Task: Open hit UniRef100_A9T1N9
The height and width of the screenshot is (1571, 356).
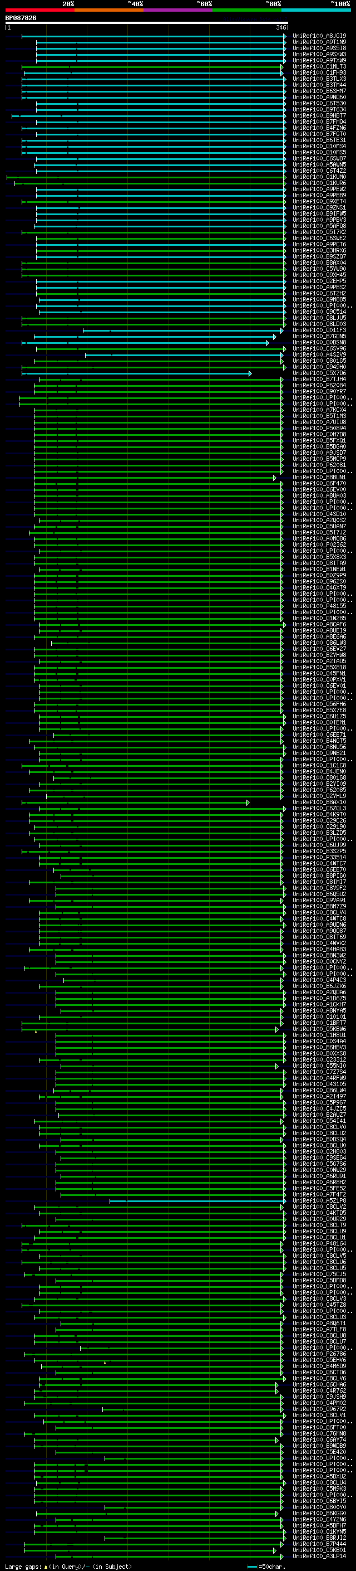Action: (x=319, y=42)
